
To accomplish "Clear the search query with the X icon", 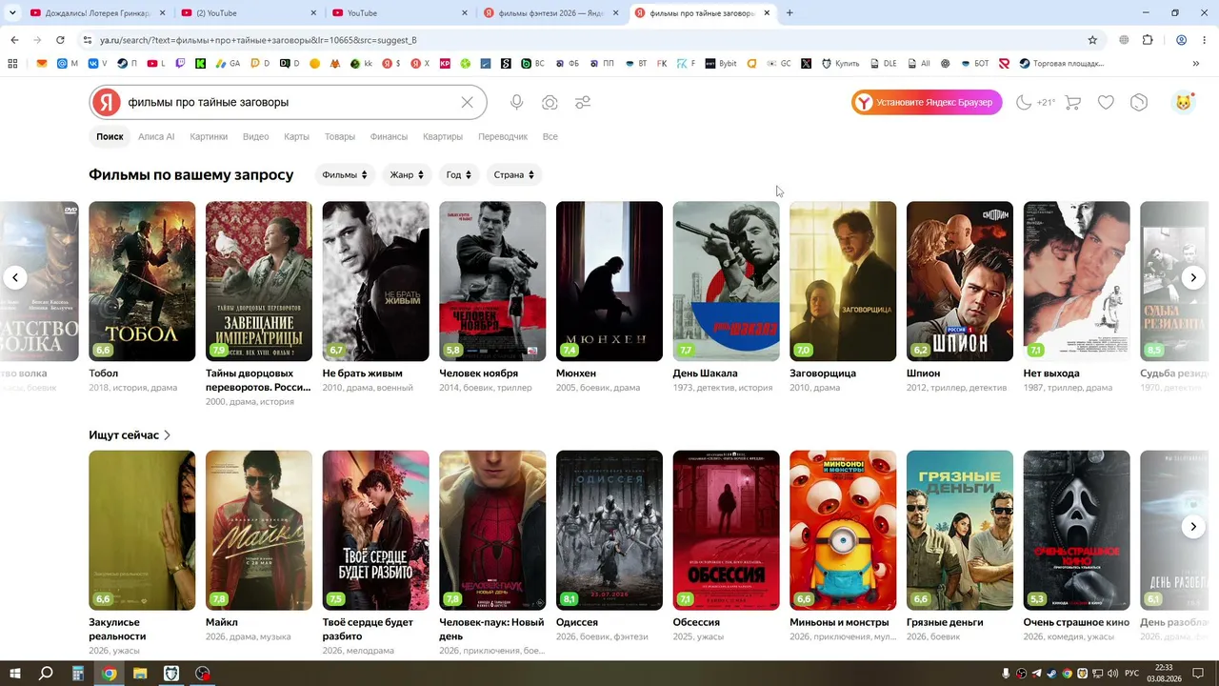I will [467, 102].
